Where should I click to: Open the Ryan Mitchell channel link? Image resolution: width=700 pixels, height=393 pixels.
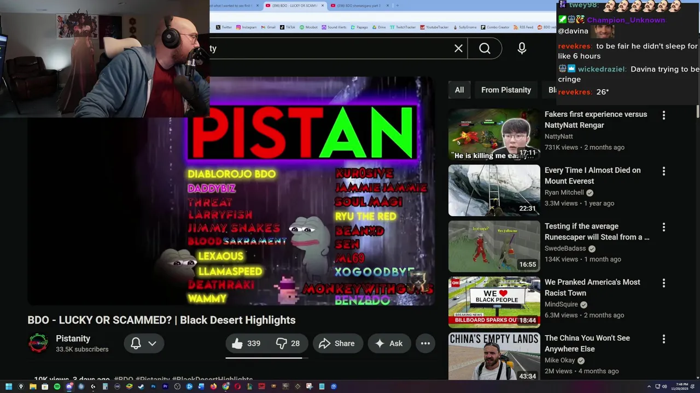click(564, 193)
